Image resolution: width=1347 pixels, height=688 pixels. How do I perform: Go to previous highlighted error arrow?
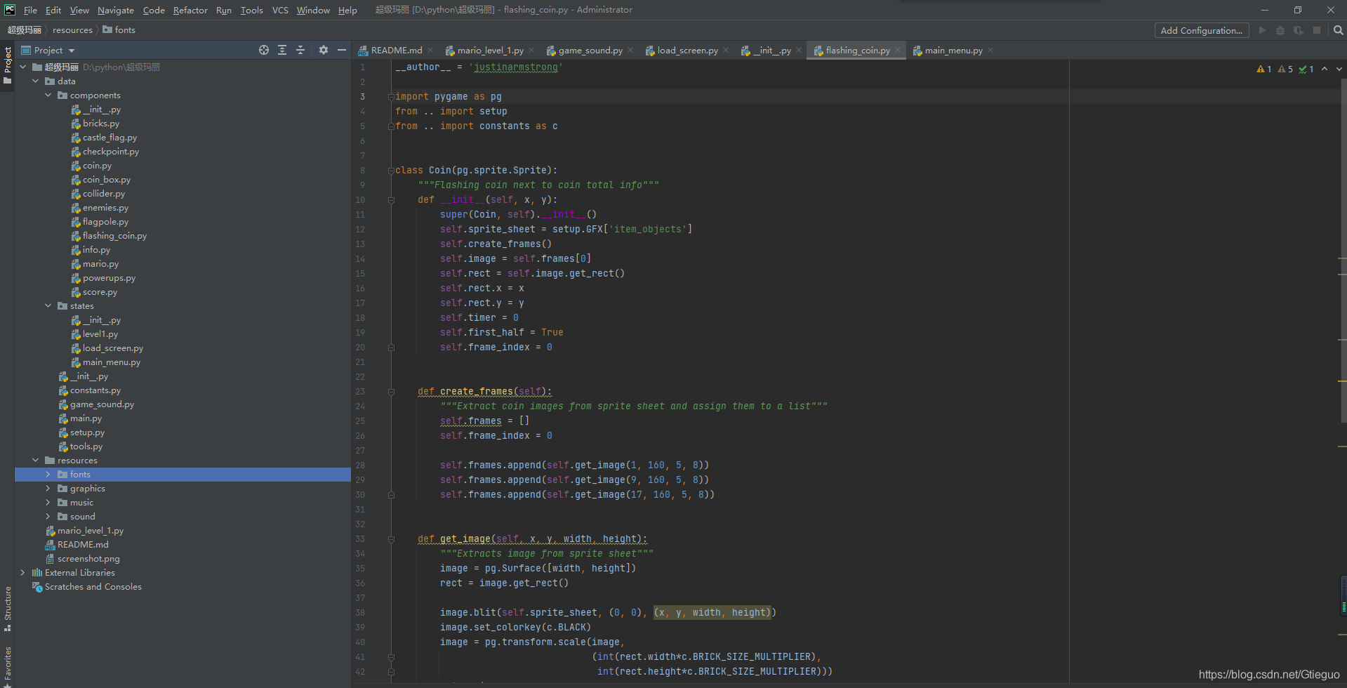(1325, 69)
